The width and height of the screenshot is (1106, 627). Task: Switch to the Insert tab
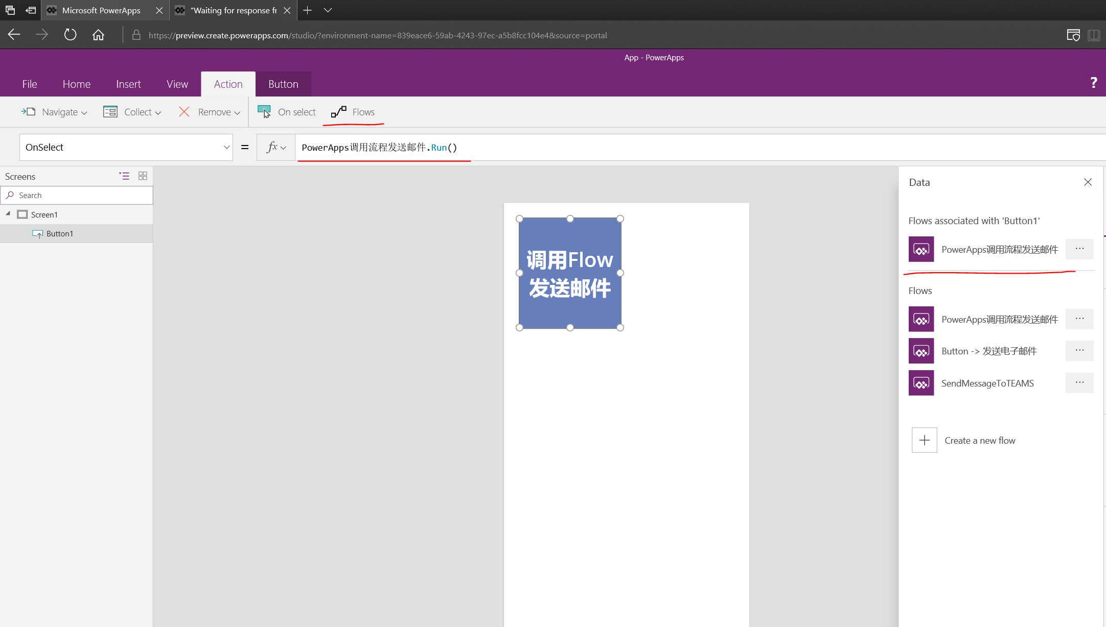pyautogui.click(x=128, y=84)
